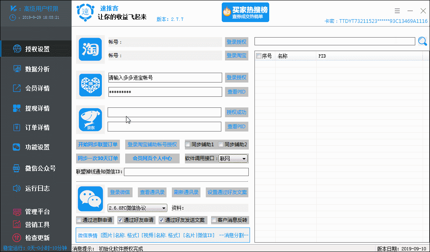Image resolution: width=430 pixels, height=252 pixels.
Task: Click the 数据分析 monitor chart icon
Action: tap(17, 69)
